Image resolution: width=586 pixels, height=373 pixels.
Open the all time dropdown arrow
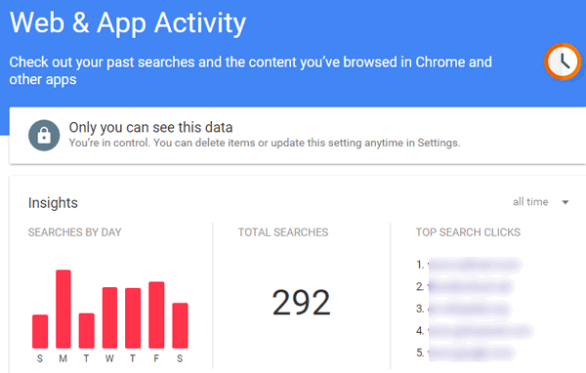pyautogui.click(x=565, y=202)
